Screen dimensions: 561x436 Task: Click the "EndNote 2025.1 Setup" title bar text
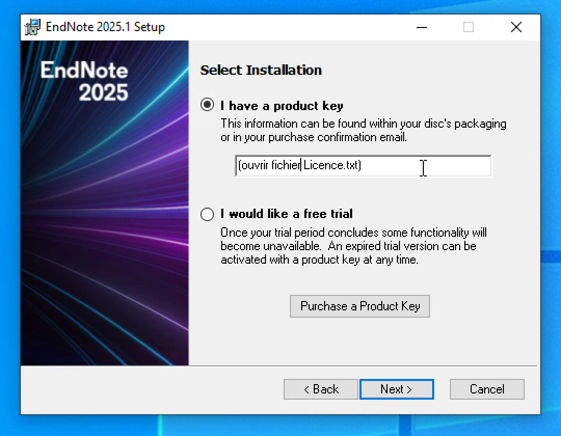click(105, 27)
